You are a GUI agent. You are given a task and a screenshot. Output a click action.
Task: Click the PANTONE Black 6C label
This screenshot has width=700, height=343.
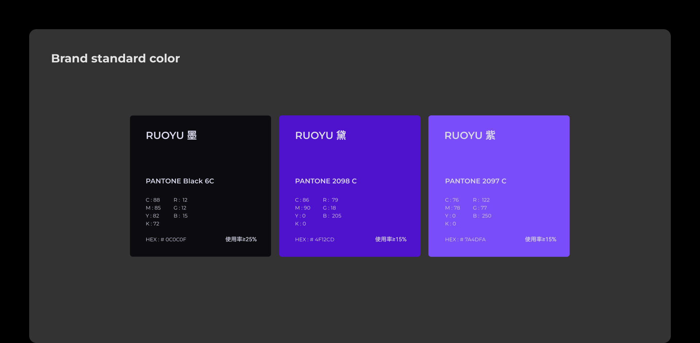[180, 181]
